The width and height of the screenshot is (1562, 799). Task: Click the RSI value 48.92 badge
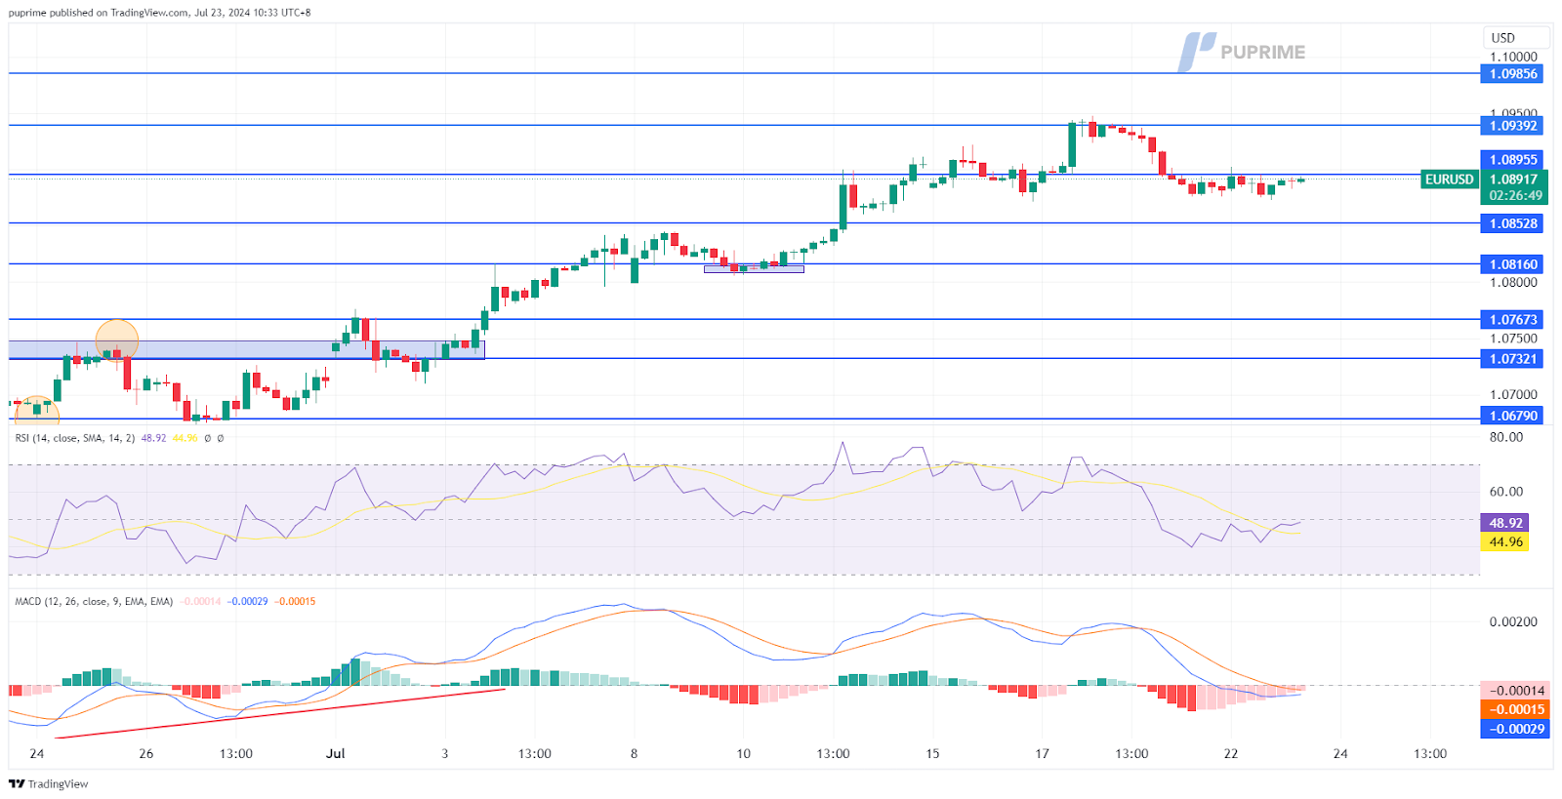tap(1504, 523)
